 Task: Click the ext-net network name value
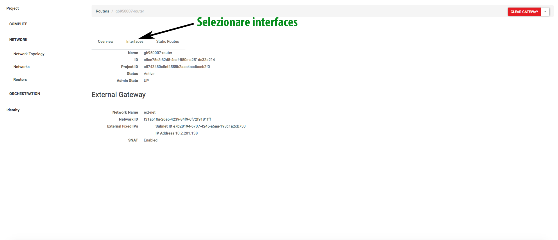pyautogui.click(x=150, y=112)
